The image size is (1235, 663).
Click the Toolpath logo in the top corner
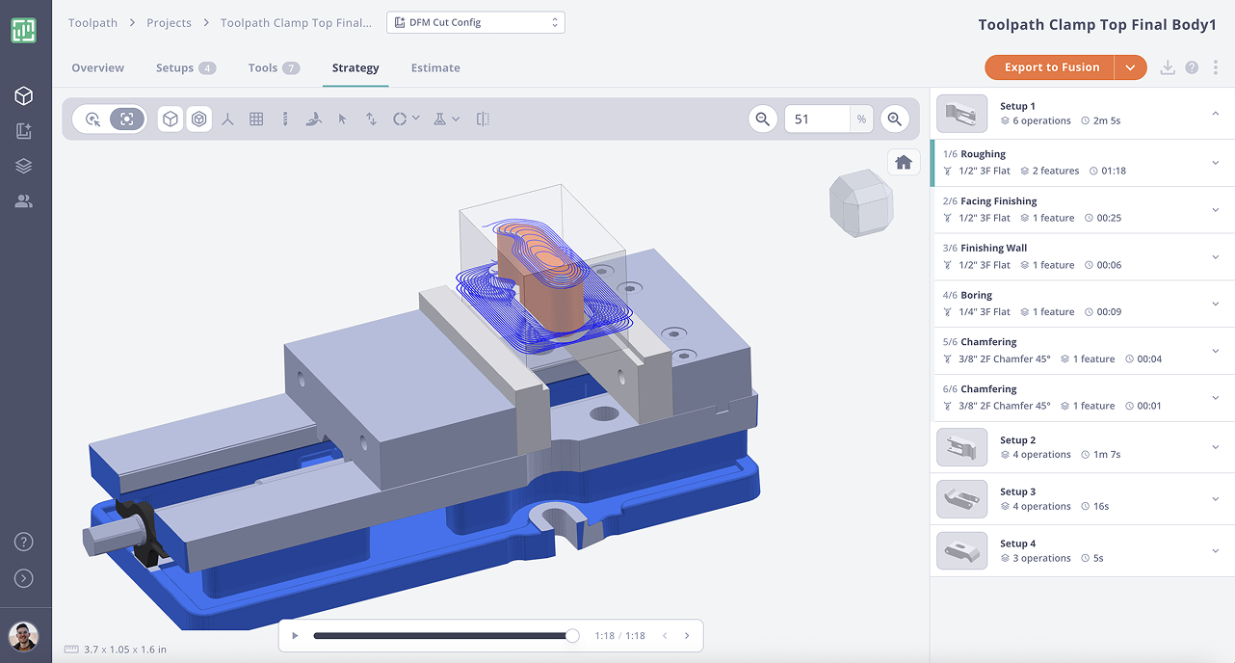tap(23, 30)
